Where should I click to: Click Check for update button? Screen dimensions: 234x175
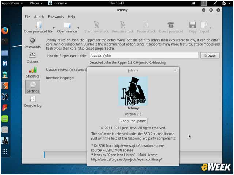click(x=133, y=121)
